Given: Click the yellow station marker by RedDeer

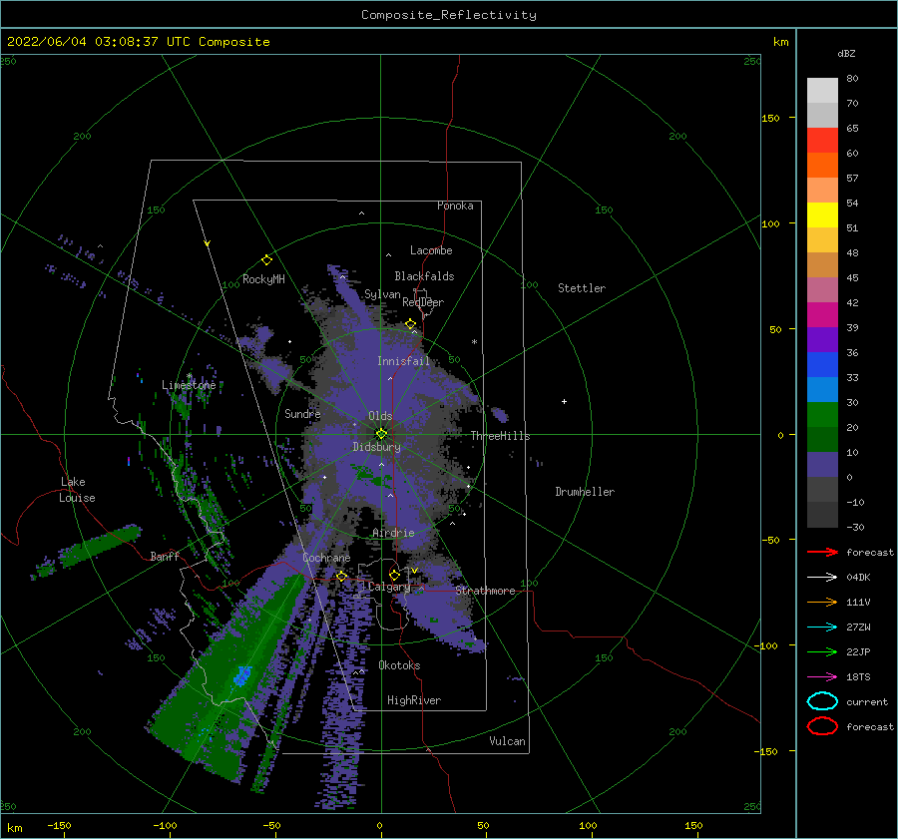Looking at the screenshot, I should pos(410,324).
